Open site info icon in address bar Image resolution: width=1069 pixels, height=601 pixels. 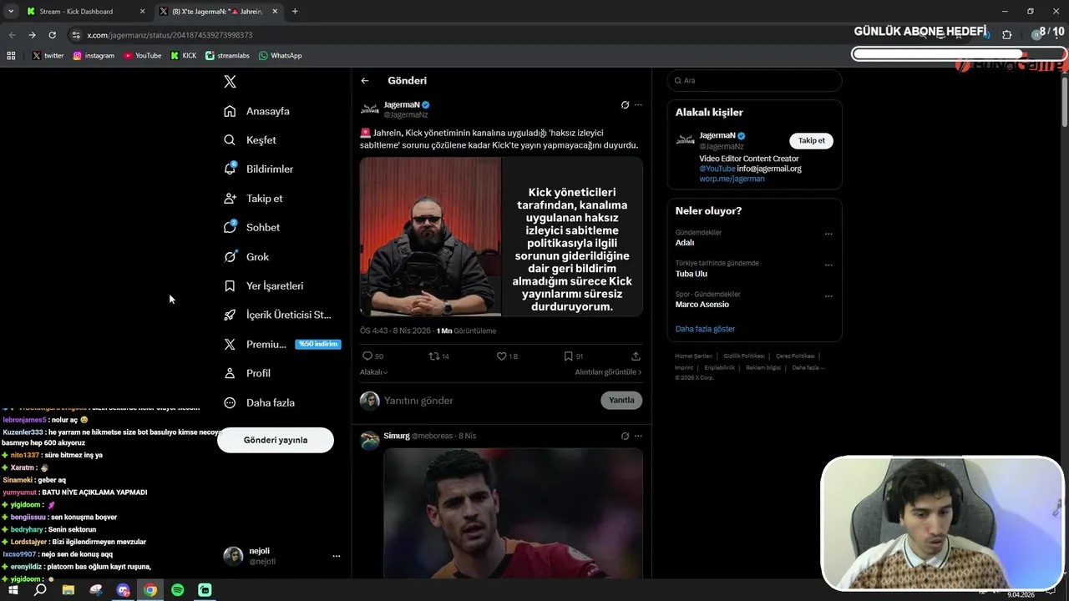76,35
